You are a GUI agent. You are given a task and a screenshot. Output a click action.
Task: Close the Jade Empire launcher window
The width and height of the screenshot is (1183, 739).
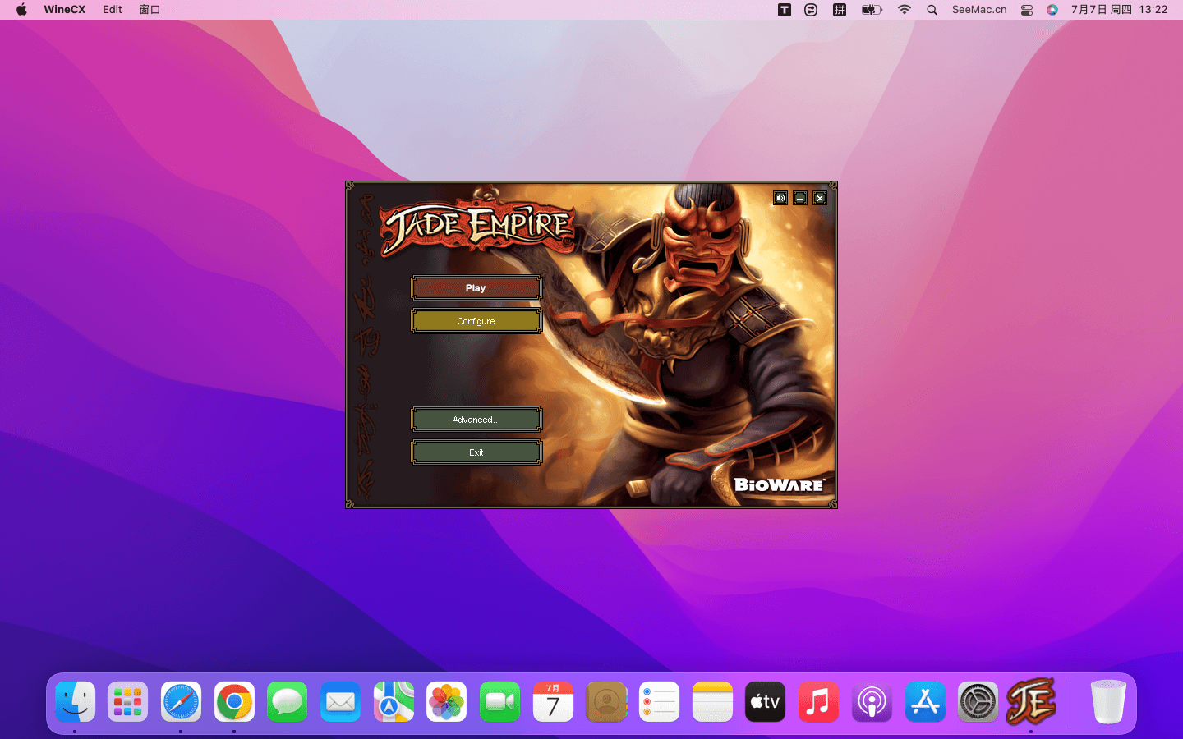[820, 198]
